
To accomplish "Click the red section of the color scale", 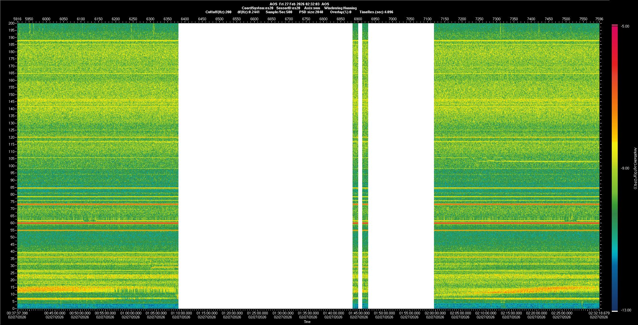I will point(615,50).
